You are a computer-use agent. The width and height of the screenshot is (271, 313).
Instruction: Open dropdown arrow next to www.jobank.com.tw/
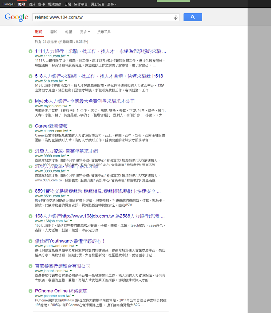pyautogui.click(x=71, y=271)
